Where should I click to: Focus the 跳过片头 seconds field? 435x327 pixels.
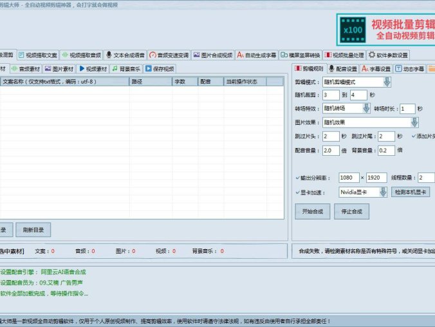tap(331, 136)
